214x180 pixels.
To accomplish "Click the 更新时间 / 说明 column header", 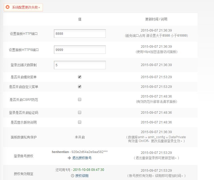I will point(156,19).
